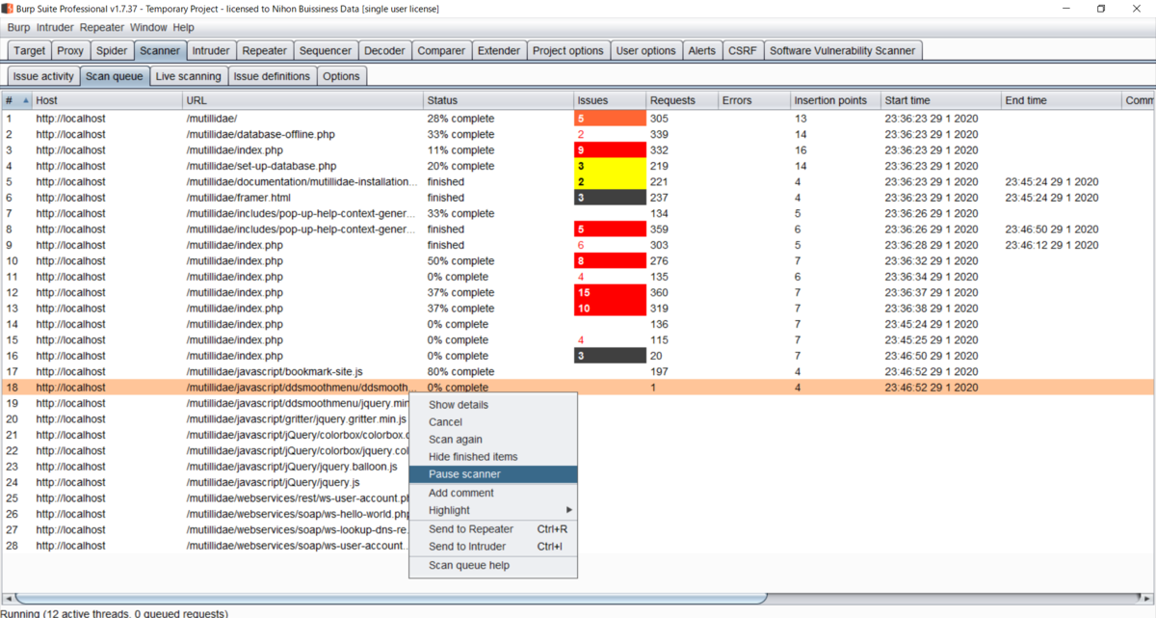Sort by the URL column header
Image resolution: width=1156 pixels, height=618 pixels.
point(303,100)
